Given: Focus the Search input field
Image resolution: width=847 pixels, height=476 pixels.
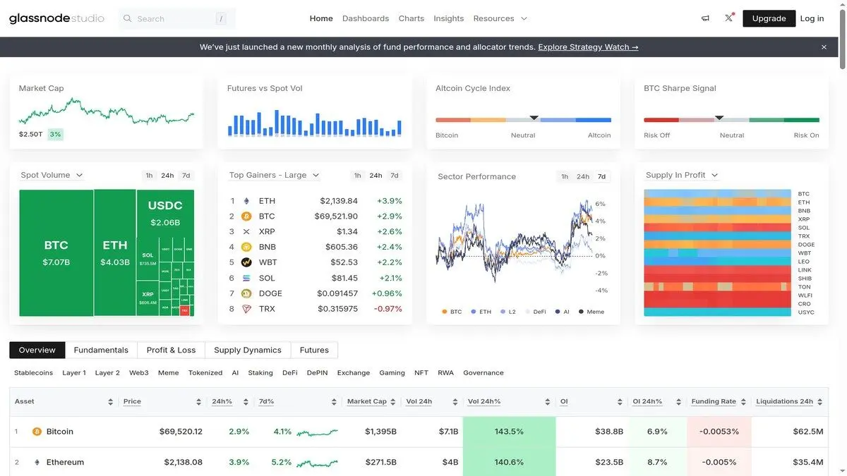Looking at the screenshot, I should 177,18.
